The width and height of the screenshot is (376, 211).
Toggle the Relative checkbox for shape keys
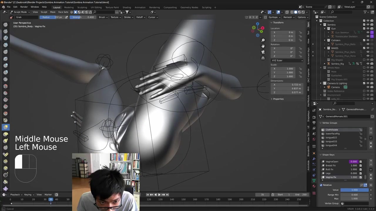321,185
